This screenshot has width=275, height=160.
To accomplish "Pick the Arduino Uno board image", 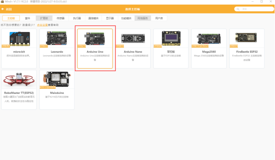I will (95, 39).
